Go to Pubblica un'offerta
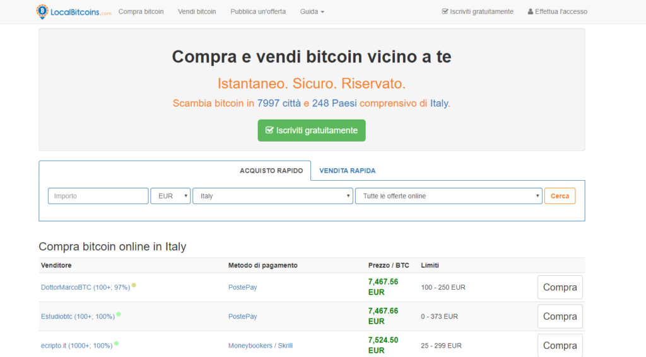This screenshot has width=646, height=357. click(x=258, y=11)
